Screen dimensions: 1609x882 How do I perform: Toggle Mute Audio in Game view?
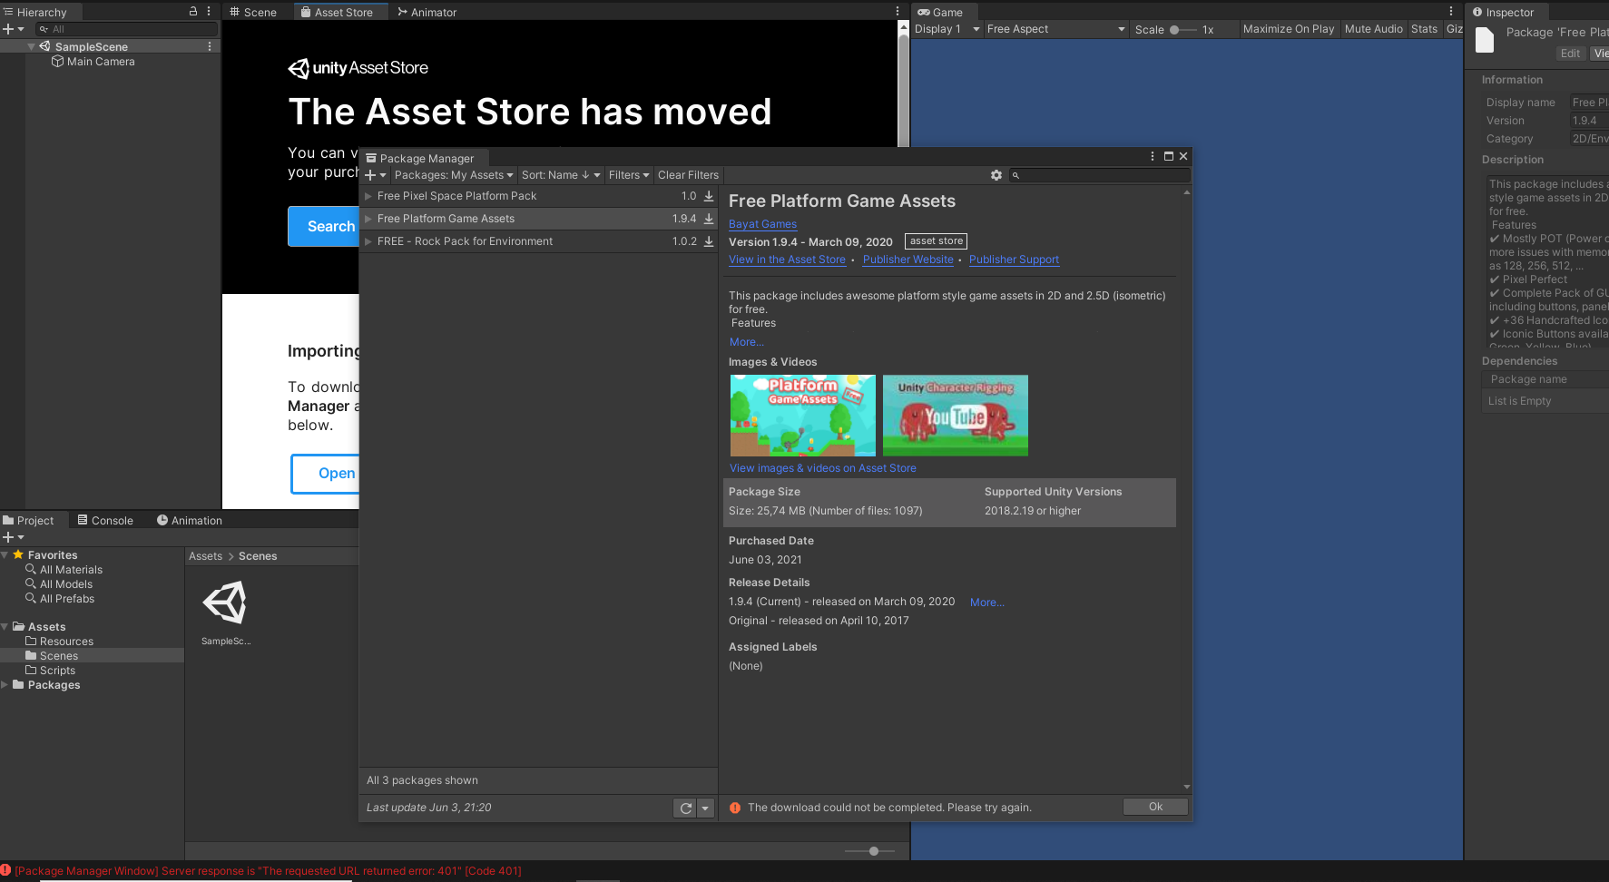pos(1374,29)
